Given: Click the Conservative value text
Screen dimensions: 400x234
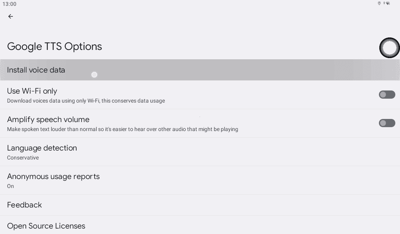Looking at the screenshot, I should click(23, 158).
